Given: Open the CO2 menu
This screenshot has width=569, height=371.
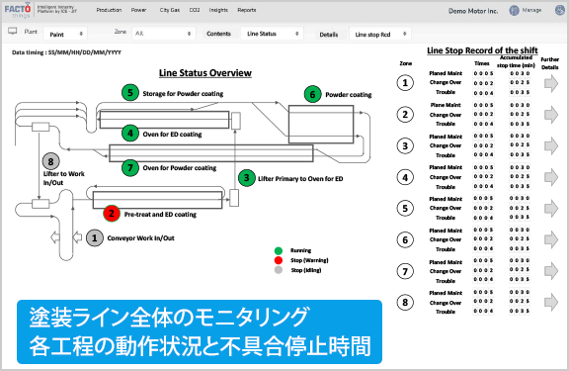Looking at the screenshot, I should coord(195,10).
